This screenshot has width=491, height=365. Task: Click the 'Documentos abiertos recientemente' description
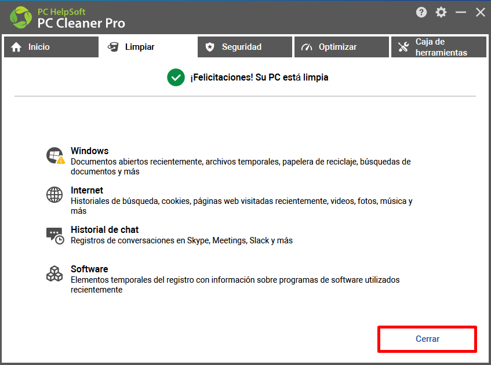(241, 166)
